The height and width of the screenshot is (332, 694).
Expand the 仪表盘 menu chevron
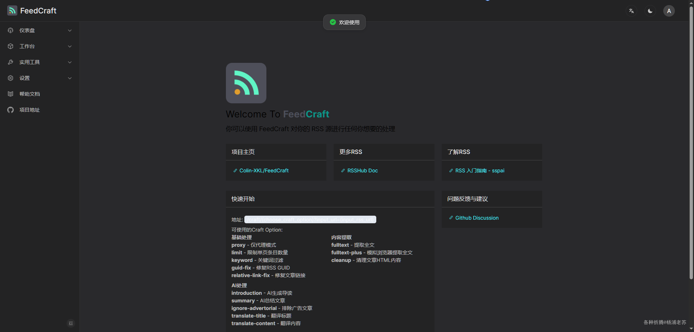point(70,30)
